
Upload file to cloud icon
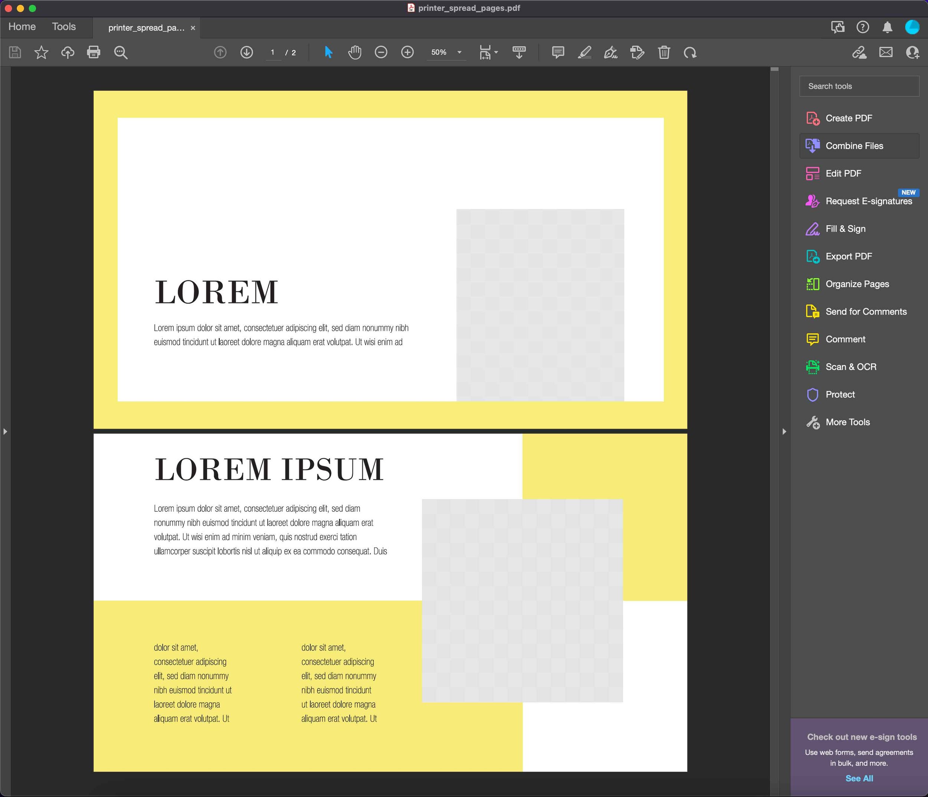click(67, 52)
